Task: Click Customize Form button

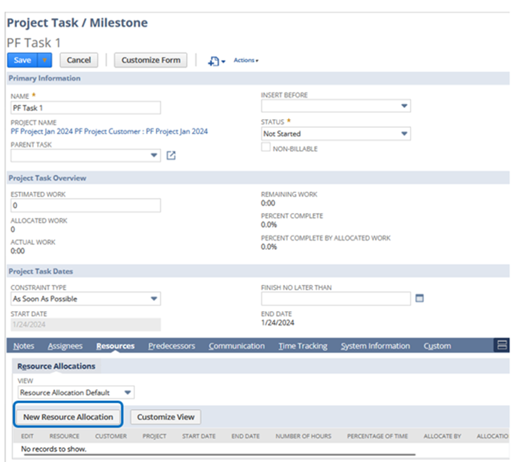Action: pos(150,60)
